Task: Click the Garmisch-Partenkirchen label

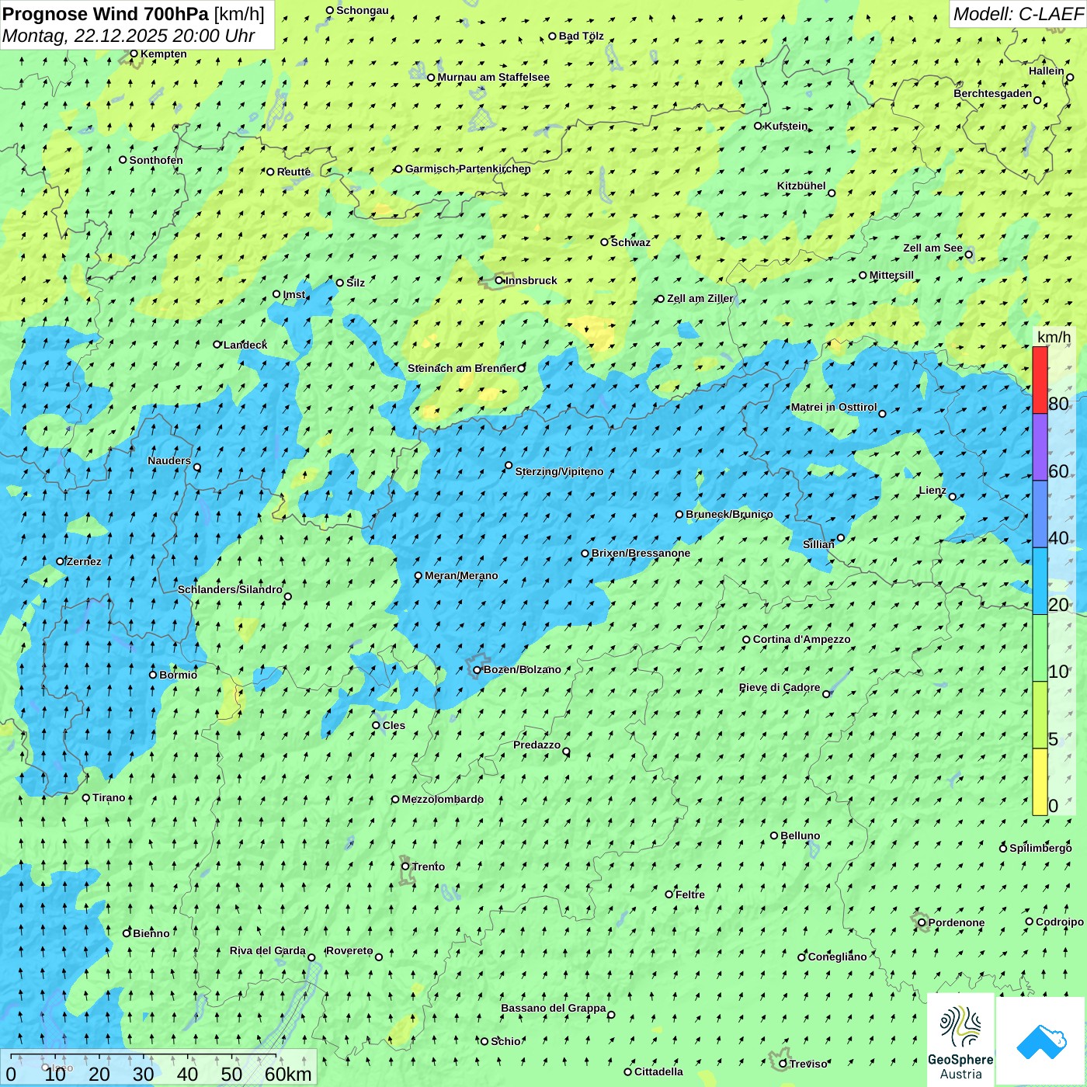Action: pyautogui.click(x=468, y=168)
